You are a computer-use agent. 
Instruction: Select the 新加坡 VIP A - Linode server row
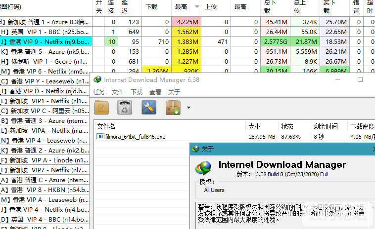click(x=45, y=160)
